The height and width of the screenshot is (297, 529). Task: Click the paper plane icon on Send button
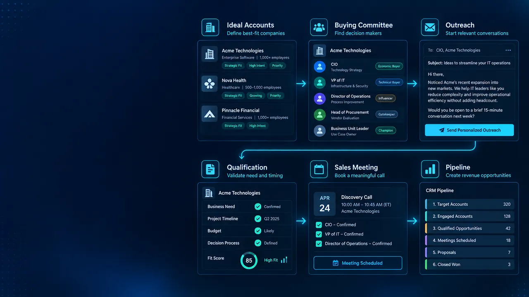click(441, 130)
